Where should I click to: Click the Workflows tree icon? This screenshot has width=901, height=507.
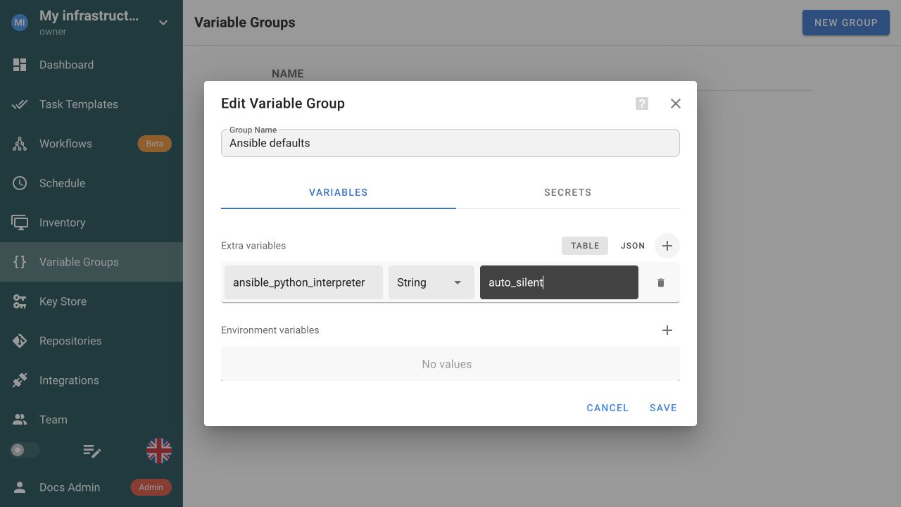click(20, 144)
